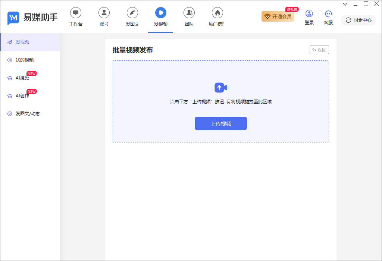The image size is (382, 261).
Task: Click the 易媒助手 logo icon
Action: tap(13, 18)
